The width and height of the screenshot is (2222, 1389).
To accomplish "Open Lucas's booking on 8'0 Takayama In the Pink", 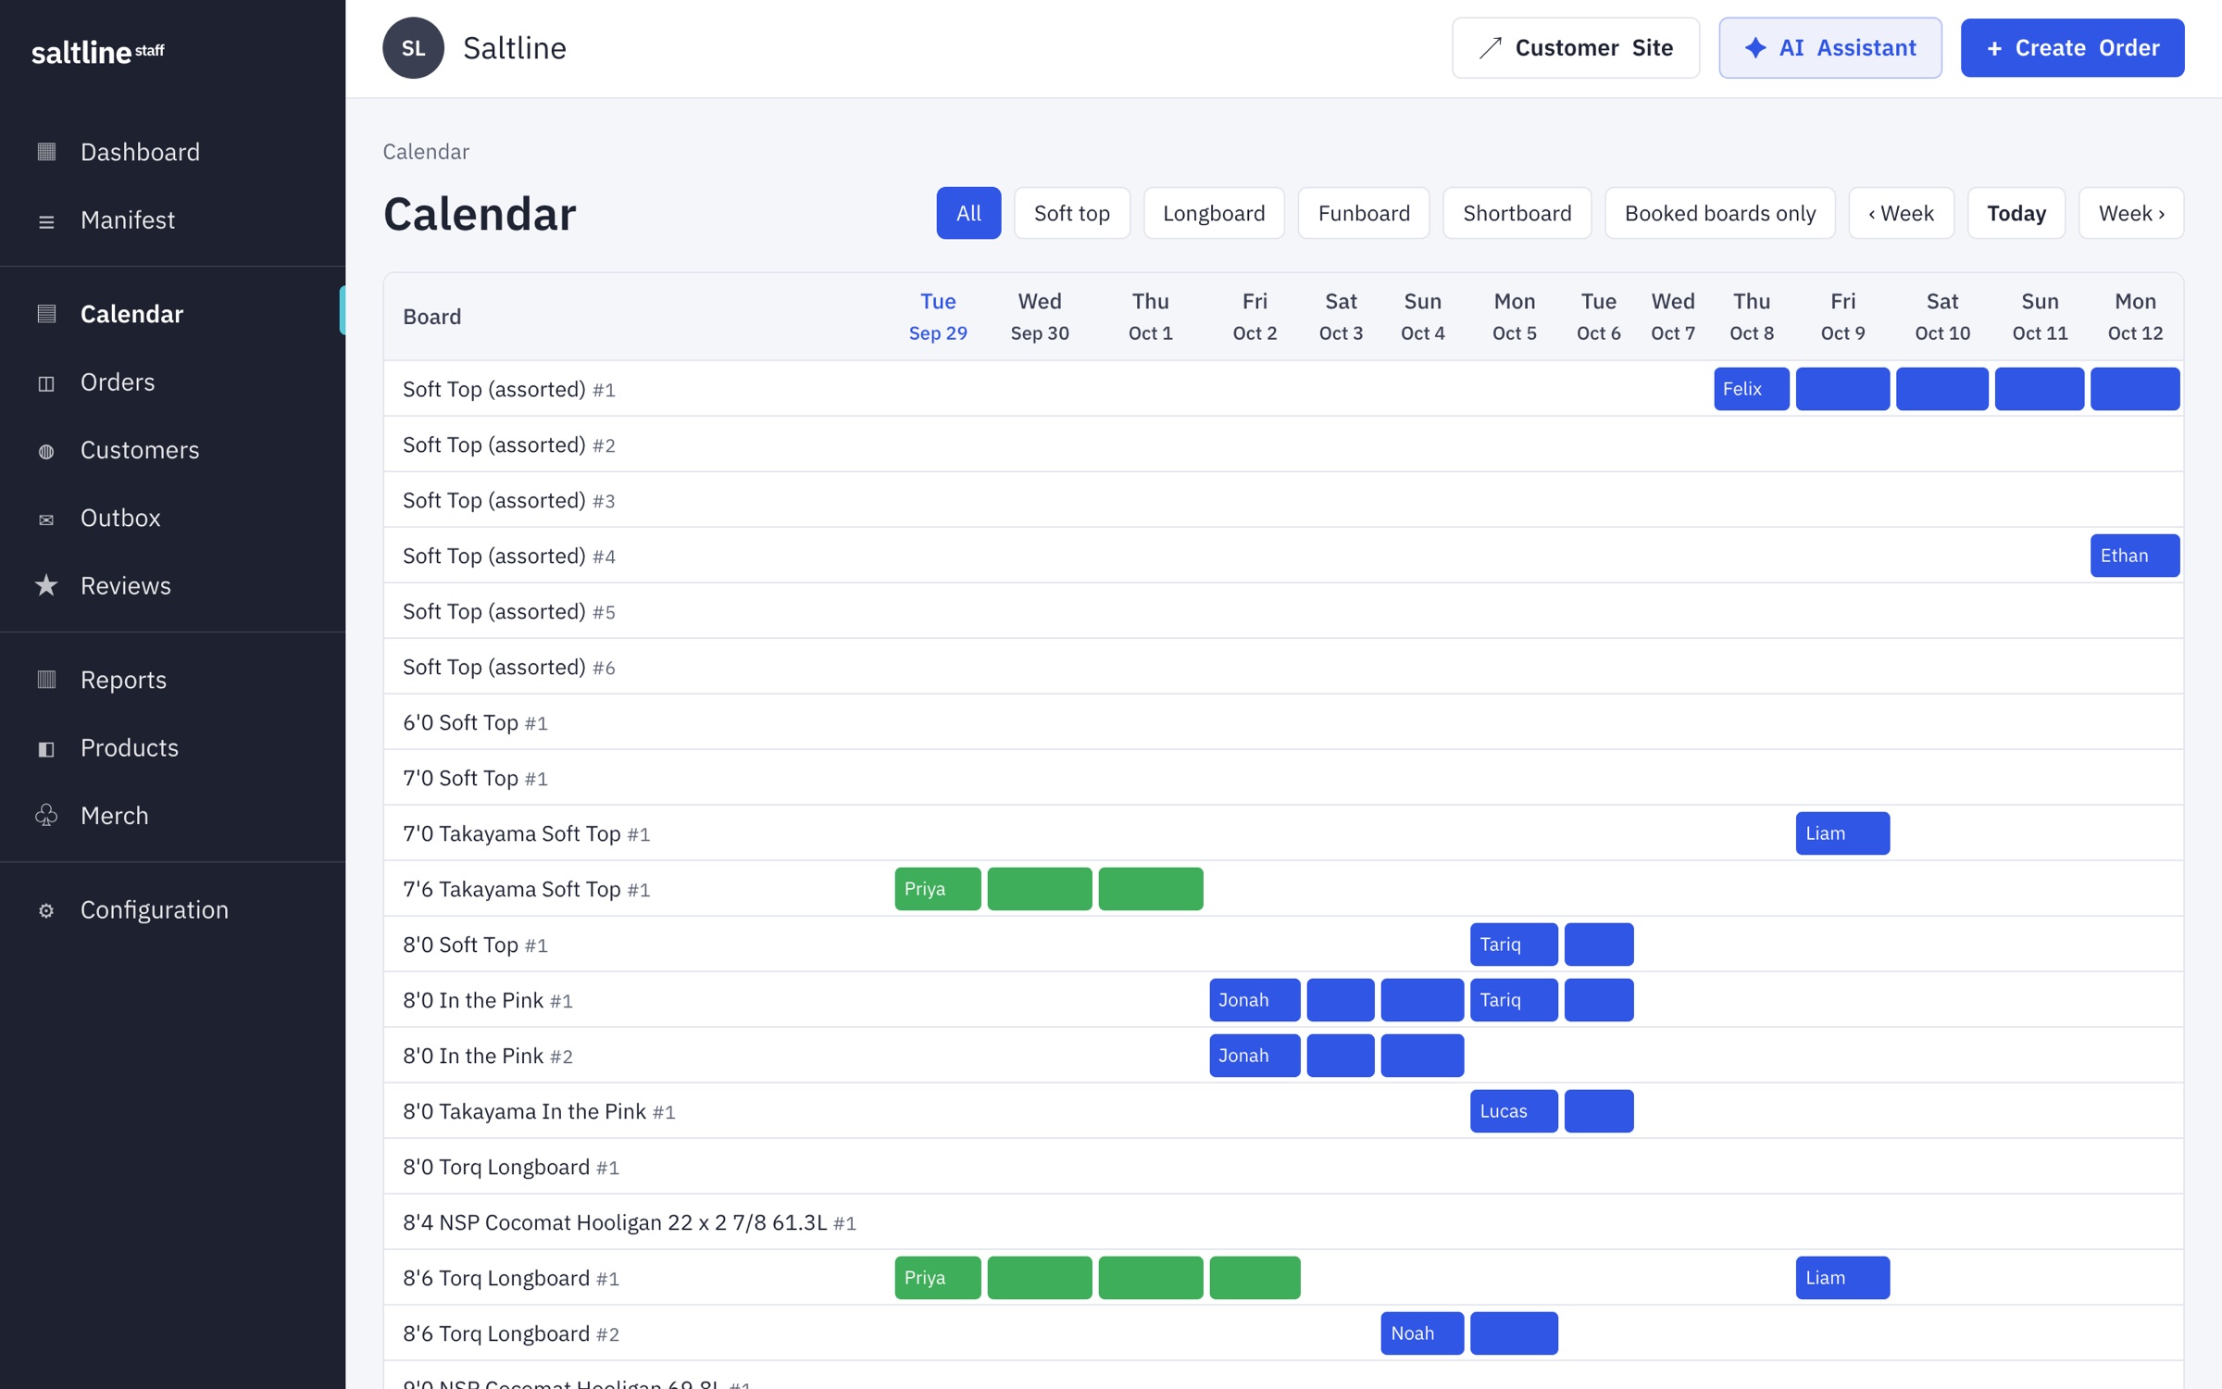I will click(x=1514, y=1111).
